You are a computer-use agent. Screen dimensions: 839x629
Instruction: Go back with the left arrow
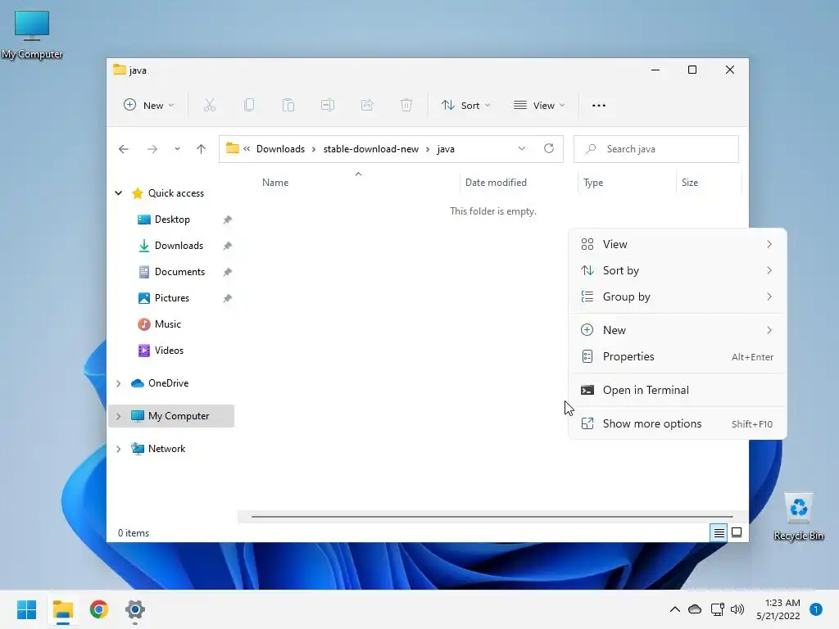click(x=124, y=149)
